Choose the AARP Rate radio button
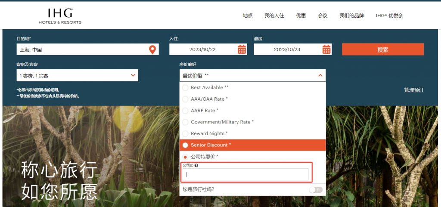 (185, 111)
